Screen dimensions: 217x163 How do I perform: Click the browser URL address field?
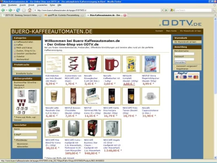97,10
